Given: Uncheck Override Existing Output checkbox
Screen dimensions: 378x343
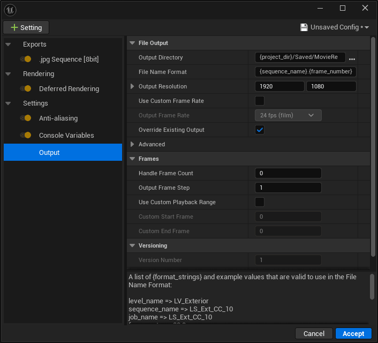Looking at the screenshot, I should [260, 130].
